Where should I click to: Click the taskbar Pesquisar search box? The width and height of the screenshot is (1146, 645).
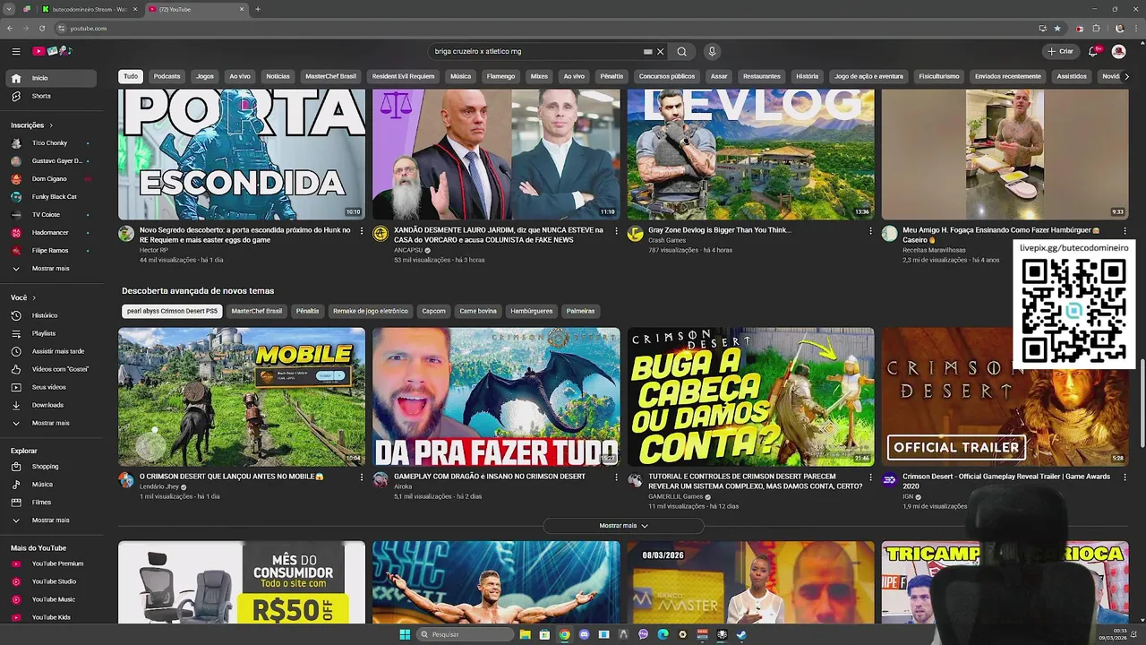click(465, 634)
